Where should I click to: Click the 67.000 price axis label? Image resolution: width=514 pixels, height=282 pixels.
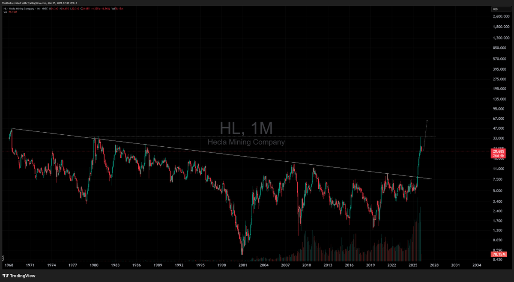[499, 119]
